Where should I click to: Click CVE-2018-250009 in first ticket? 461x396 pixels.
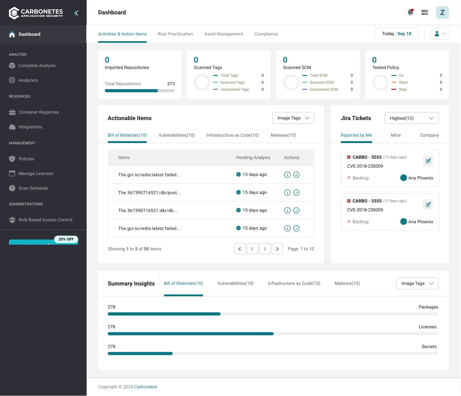[x=365, y=166]
